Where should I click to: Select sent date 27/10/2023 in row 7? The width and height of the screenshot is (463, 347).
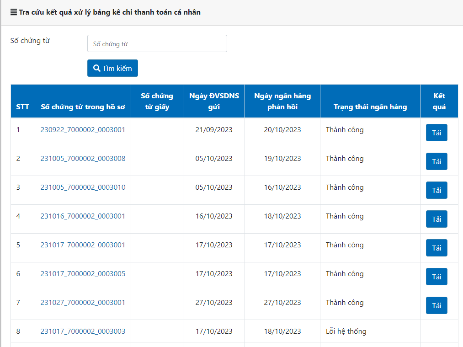[x=214, y=302]
